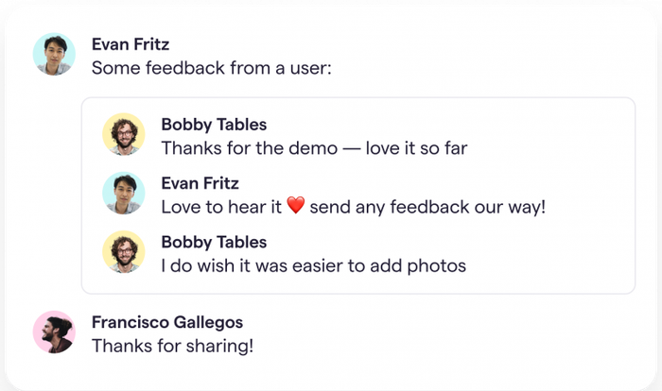Click Evan Fritz's avatar beside the top message

(x=54, y=55)
